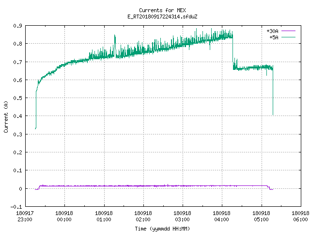Image resolution: width=310 pixels, height=233 pixels.
Task: Click the +5A legend label
Action: tap(274, 37)
